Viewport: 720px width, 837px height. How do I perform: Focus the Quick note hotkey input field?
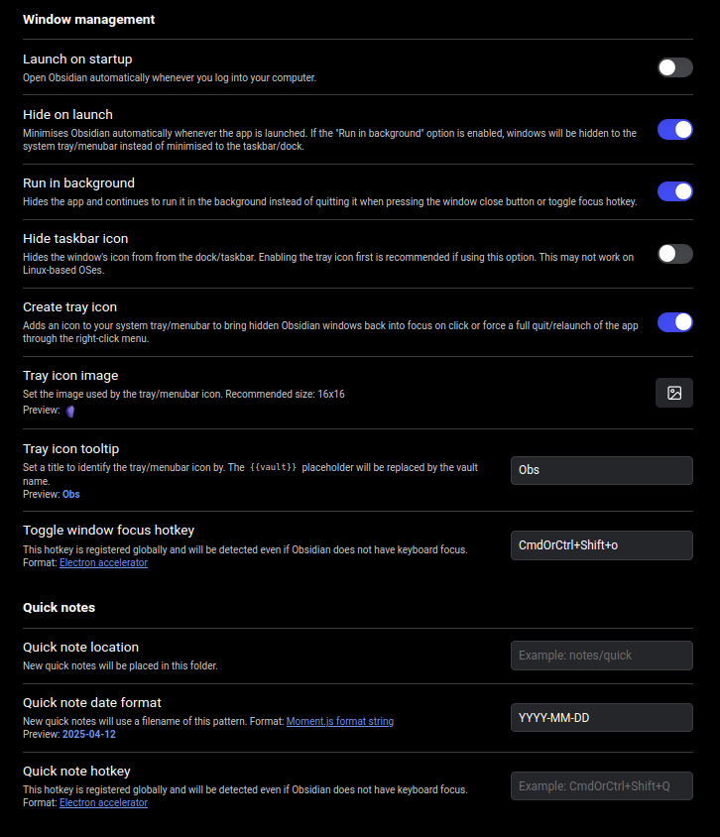[x=602, y=785]
